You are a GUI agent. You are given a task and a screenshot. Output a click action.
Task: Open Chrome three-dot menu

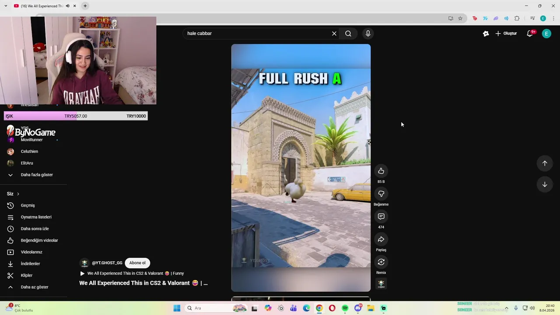(x=553, y=18)
